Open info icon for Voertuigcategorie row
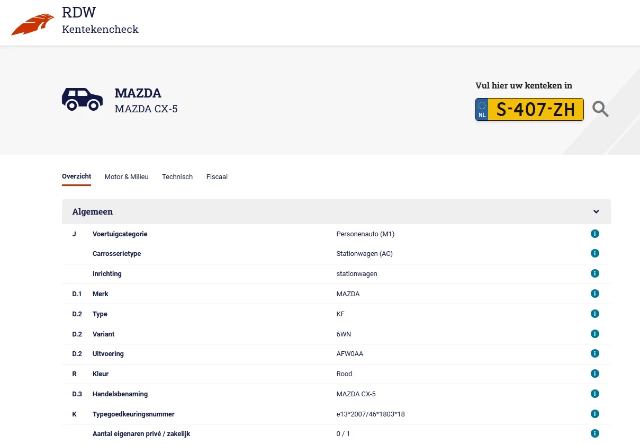The width and height of the screenshot is (640, 444). click(x=594, y=234)
